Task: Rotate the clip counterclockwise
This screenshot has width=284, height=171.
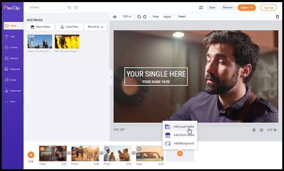Action: point(139,17)
